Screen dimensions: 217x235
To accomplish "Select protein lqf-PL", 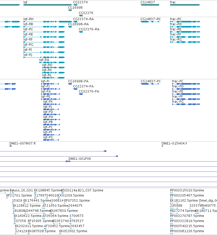I will (x=51, y=109).
